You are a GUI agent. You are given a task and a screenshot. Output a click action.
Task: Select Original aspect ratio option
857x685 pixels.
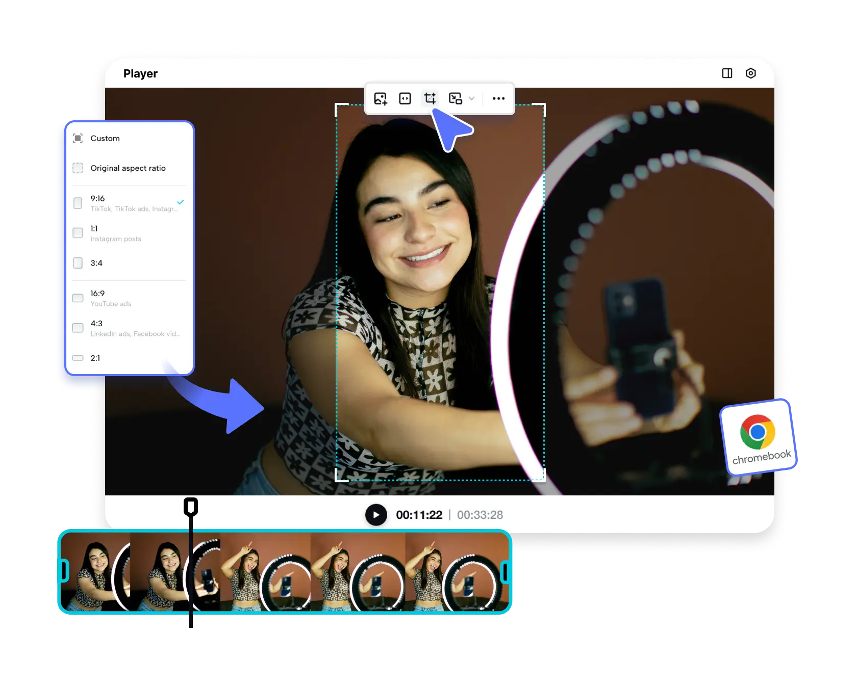[128, 168]
